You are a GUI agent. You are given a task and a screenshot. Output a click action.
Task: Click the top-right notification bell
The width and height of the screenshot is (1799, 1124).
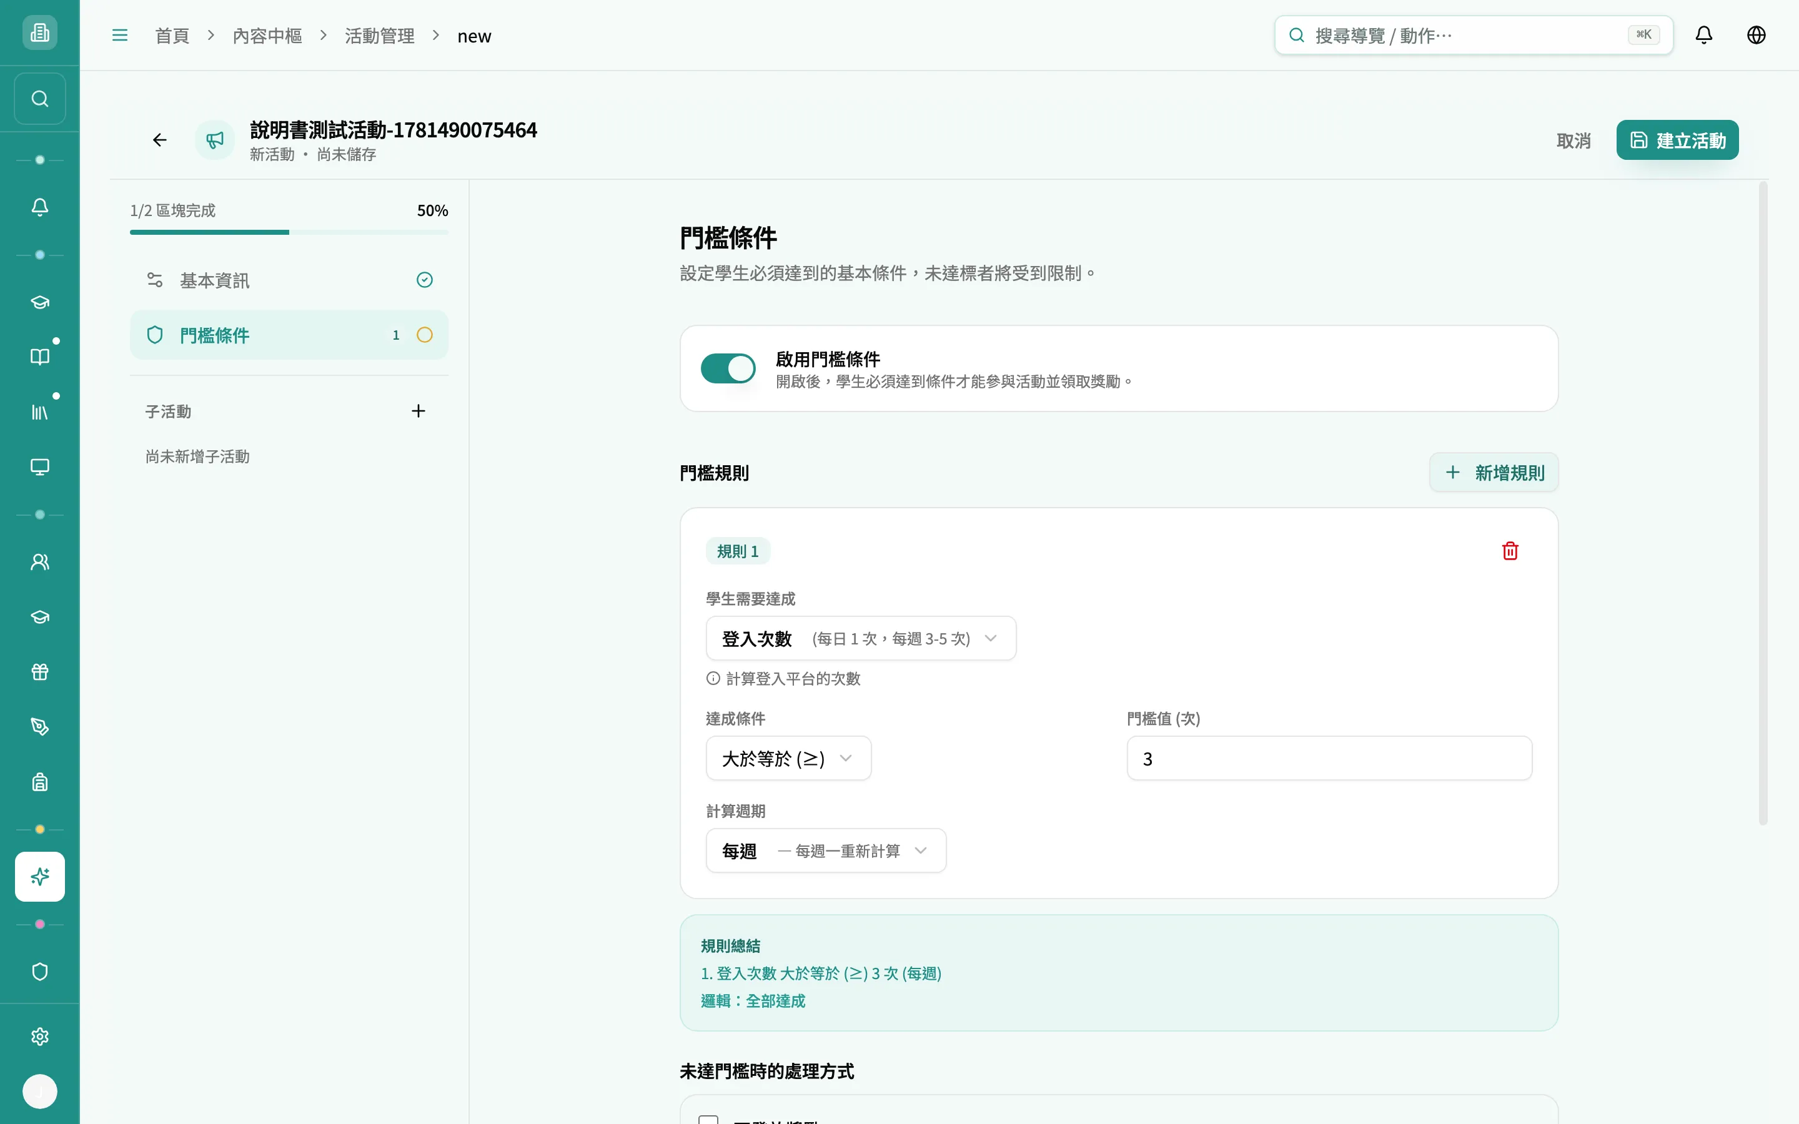tap(1703, 35)
